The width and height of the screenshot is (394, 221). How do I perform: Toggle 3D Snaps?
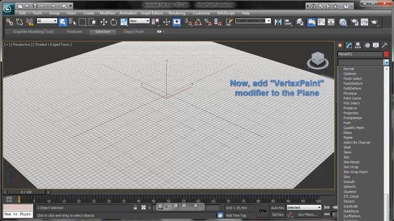pyautogui.click(x=188, y=22)
